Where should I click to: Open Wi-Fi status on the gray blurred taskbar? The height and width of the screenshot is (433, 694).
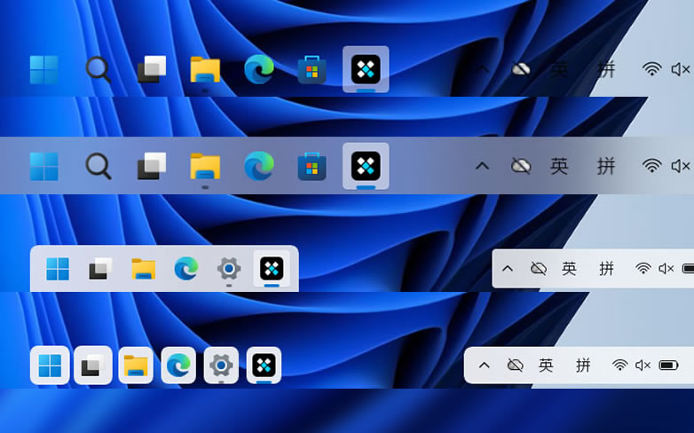click(652, 166)
